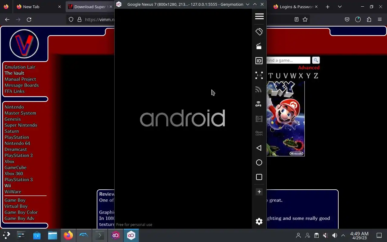Click the Genymotion title bar down chevron
Viewport: 387px width, 242px height.
[248, 4]
